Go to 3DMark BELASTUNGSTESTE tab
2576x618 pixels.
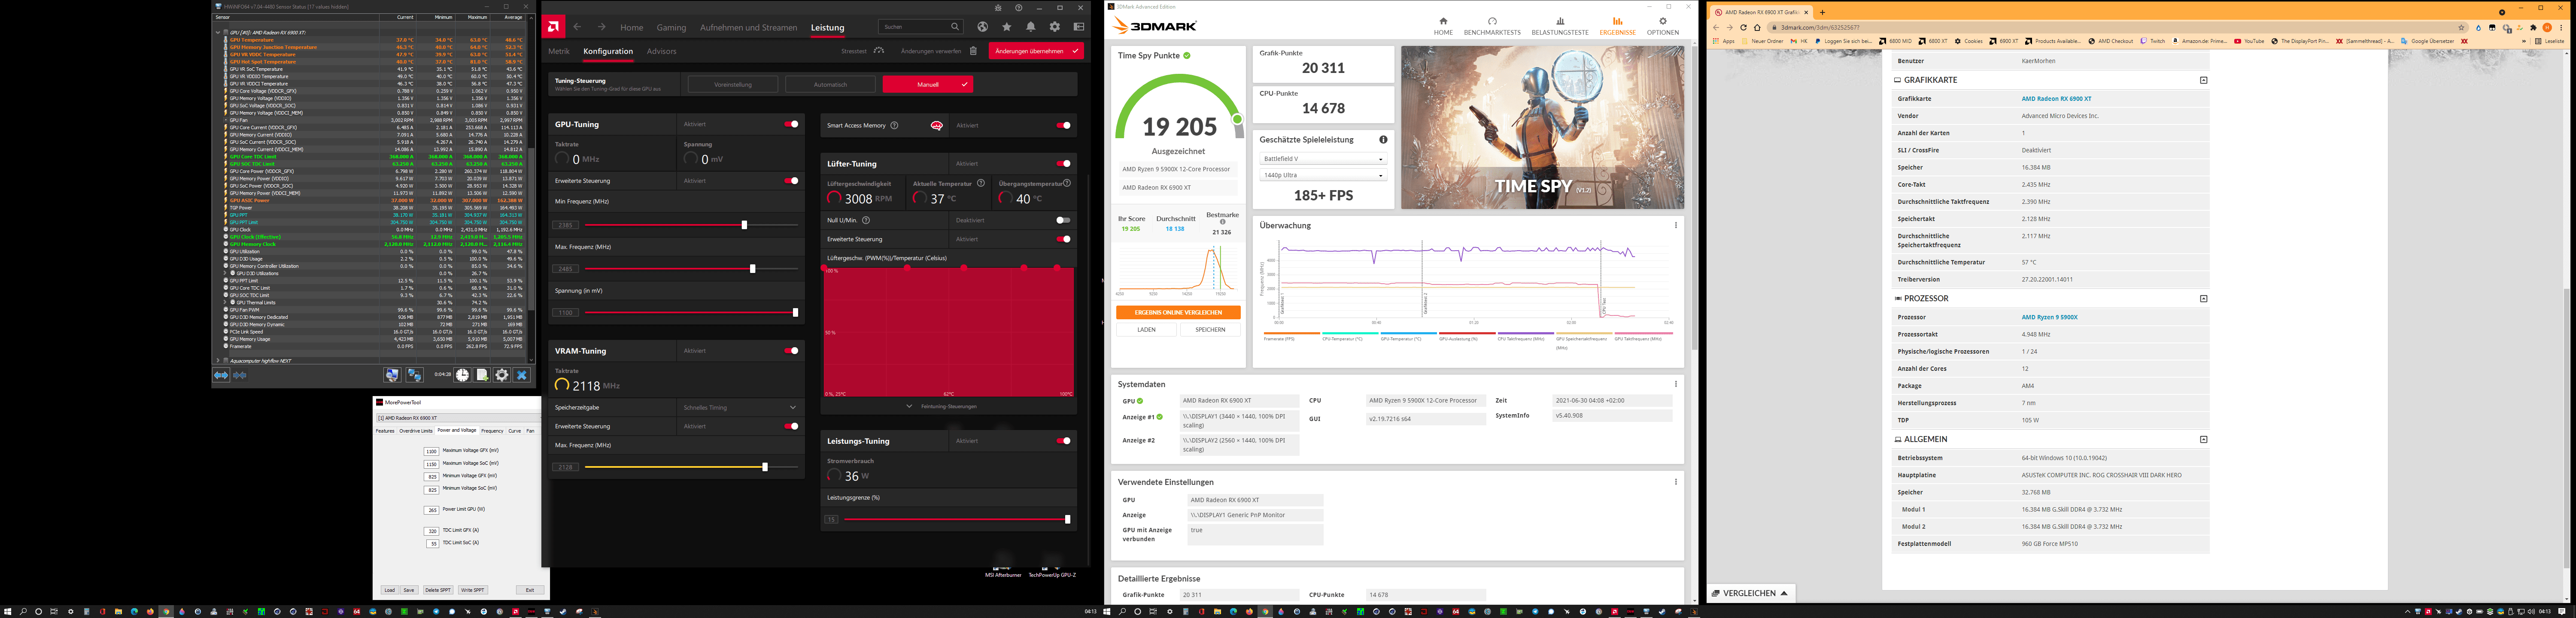pos(1560,26)
